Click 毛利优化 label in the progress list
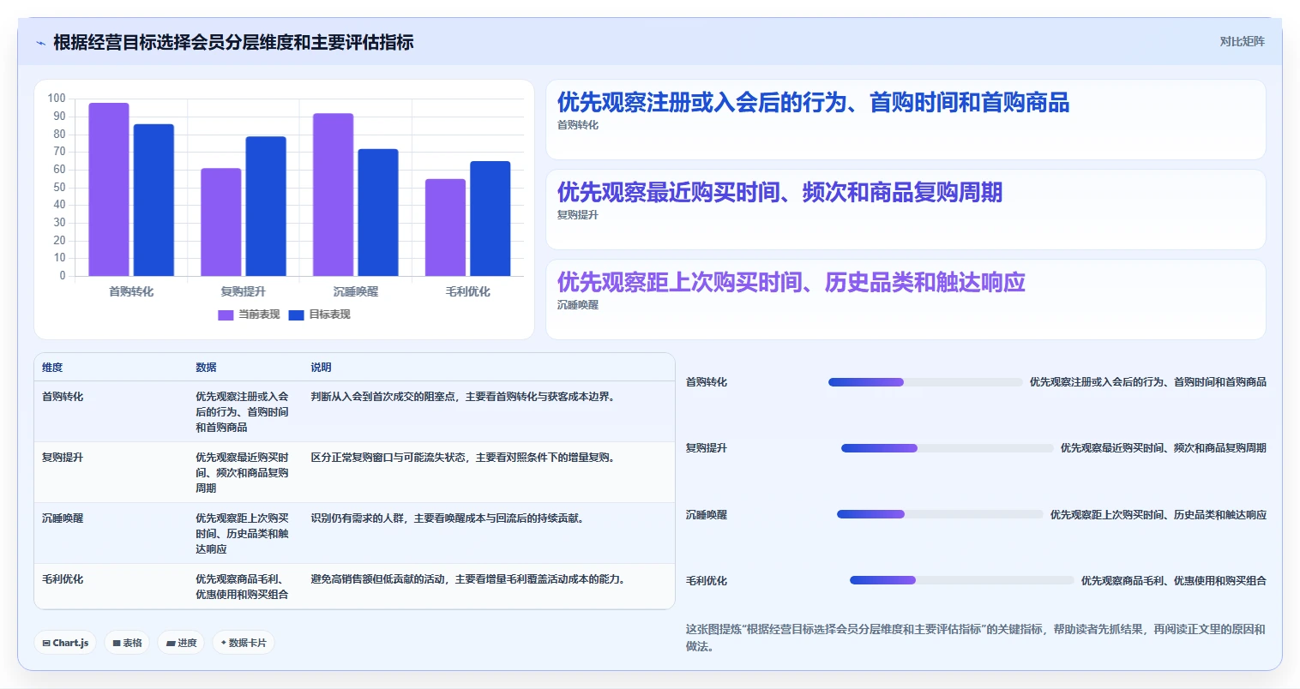Image resolution: width=1300 pixels, height=689 pixels. pyautogui.click(x=707, y=581)
